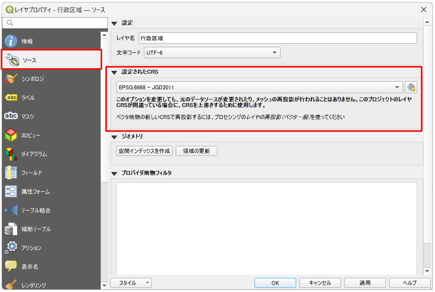
Task: Open 補助テーブル database icon
Action: coord(11,229)
